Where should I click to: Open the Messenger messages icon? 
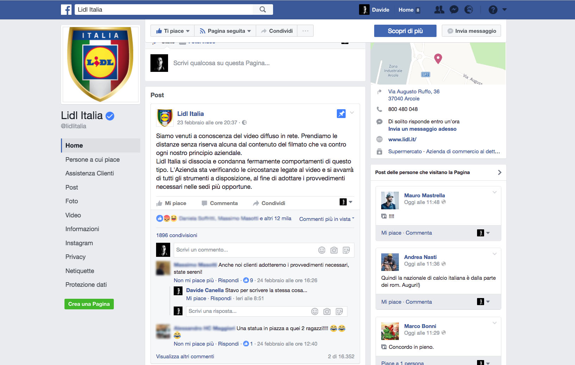[x=454, y=10]
